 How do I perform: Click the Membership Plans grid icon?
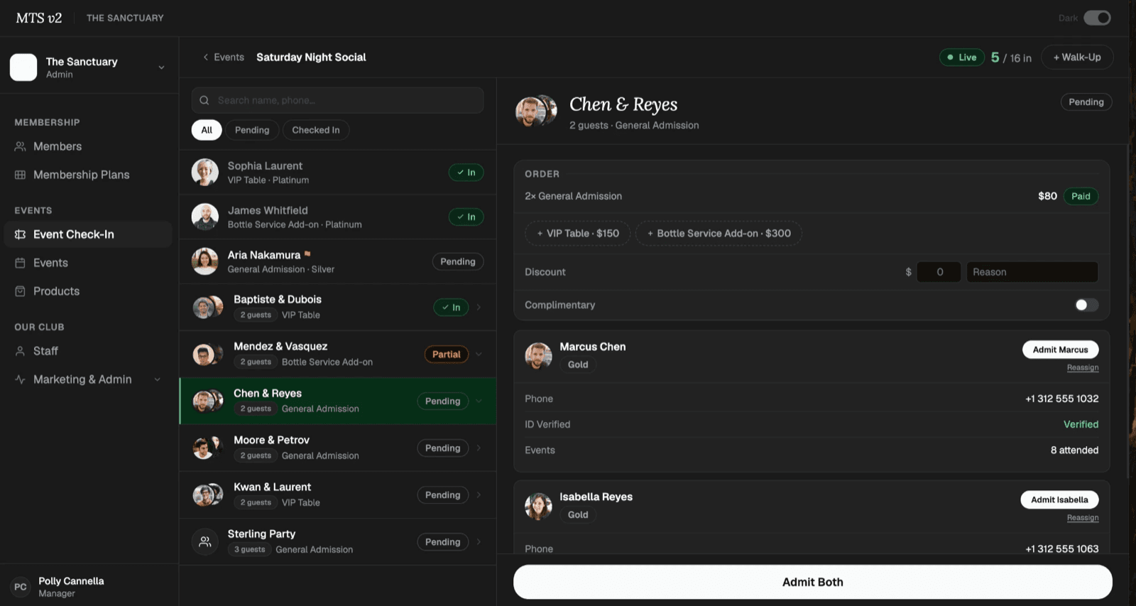pyautogui.click(x=20, y=175)
